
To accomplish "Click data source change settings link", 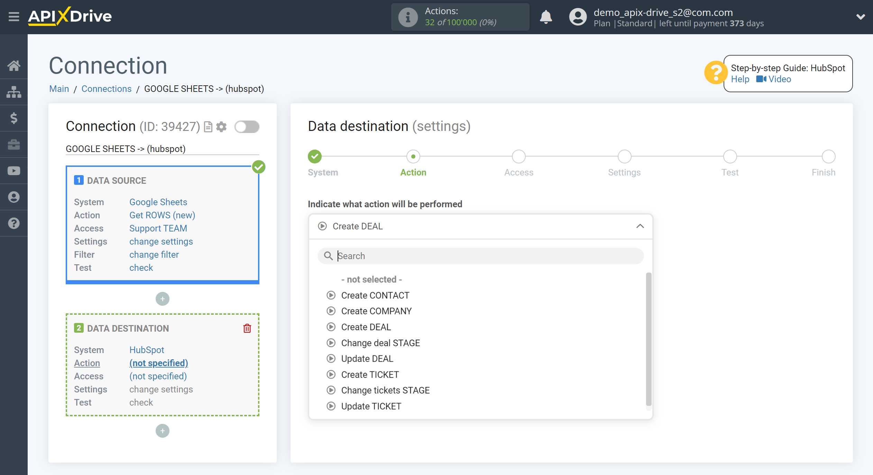I will point(161,241).
